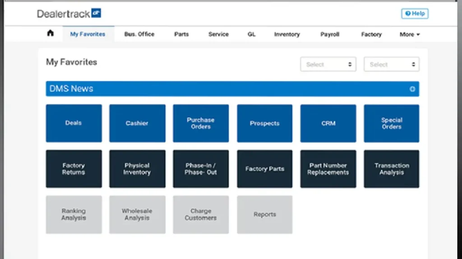Open the Reports tile
Viewport: 462px width, 259px height.
pos(264,214)
